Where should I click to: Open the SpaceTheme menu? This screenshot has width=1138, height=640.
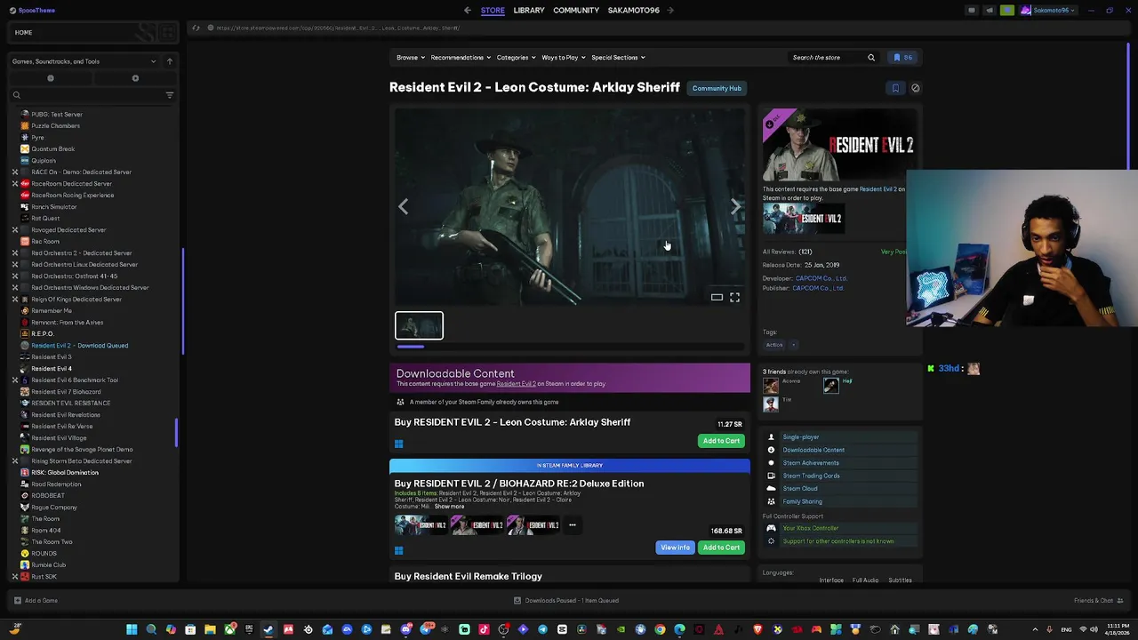32,11
